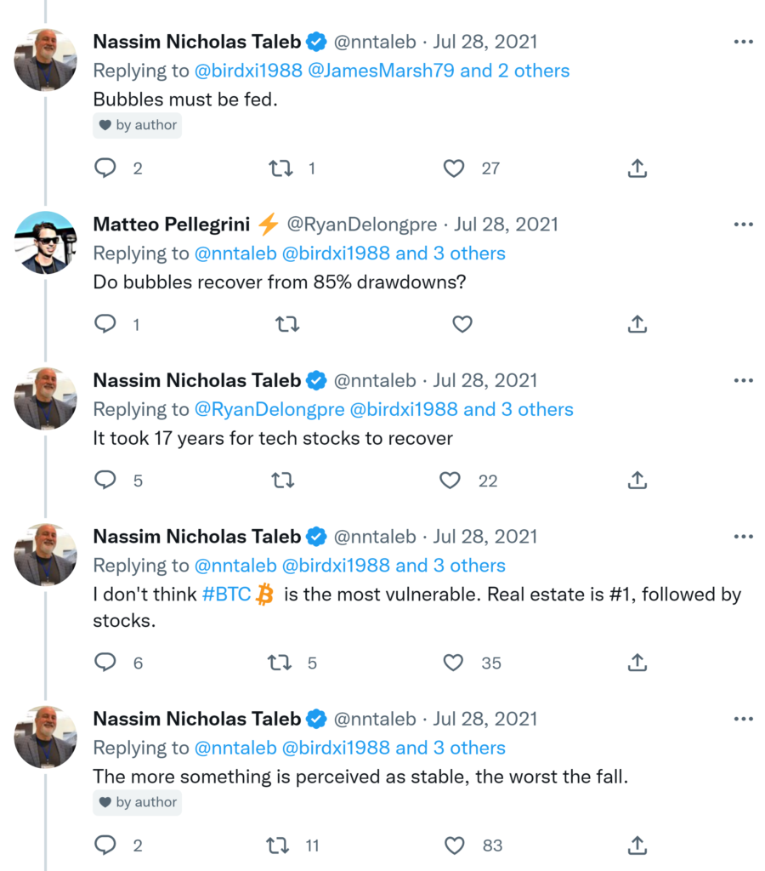Click "and 2 others" in first tweet
Image resolution: width=765 pixels, height=871 pixels.
(515, 71)
